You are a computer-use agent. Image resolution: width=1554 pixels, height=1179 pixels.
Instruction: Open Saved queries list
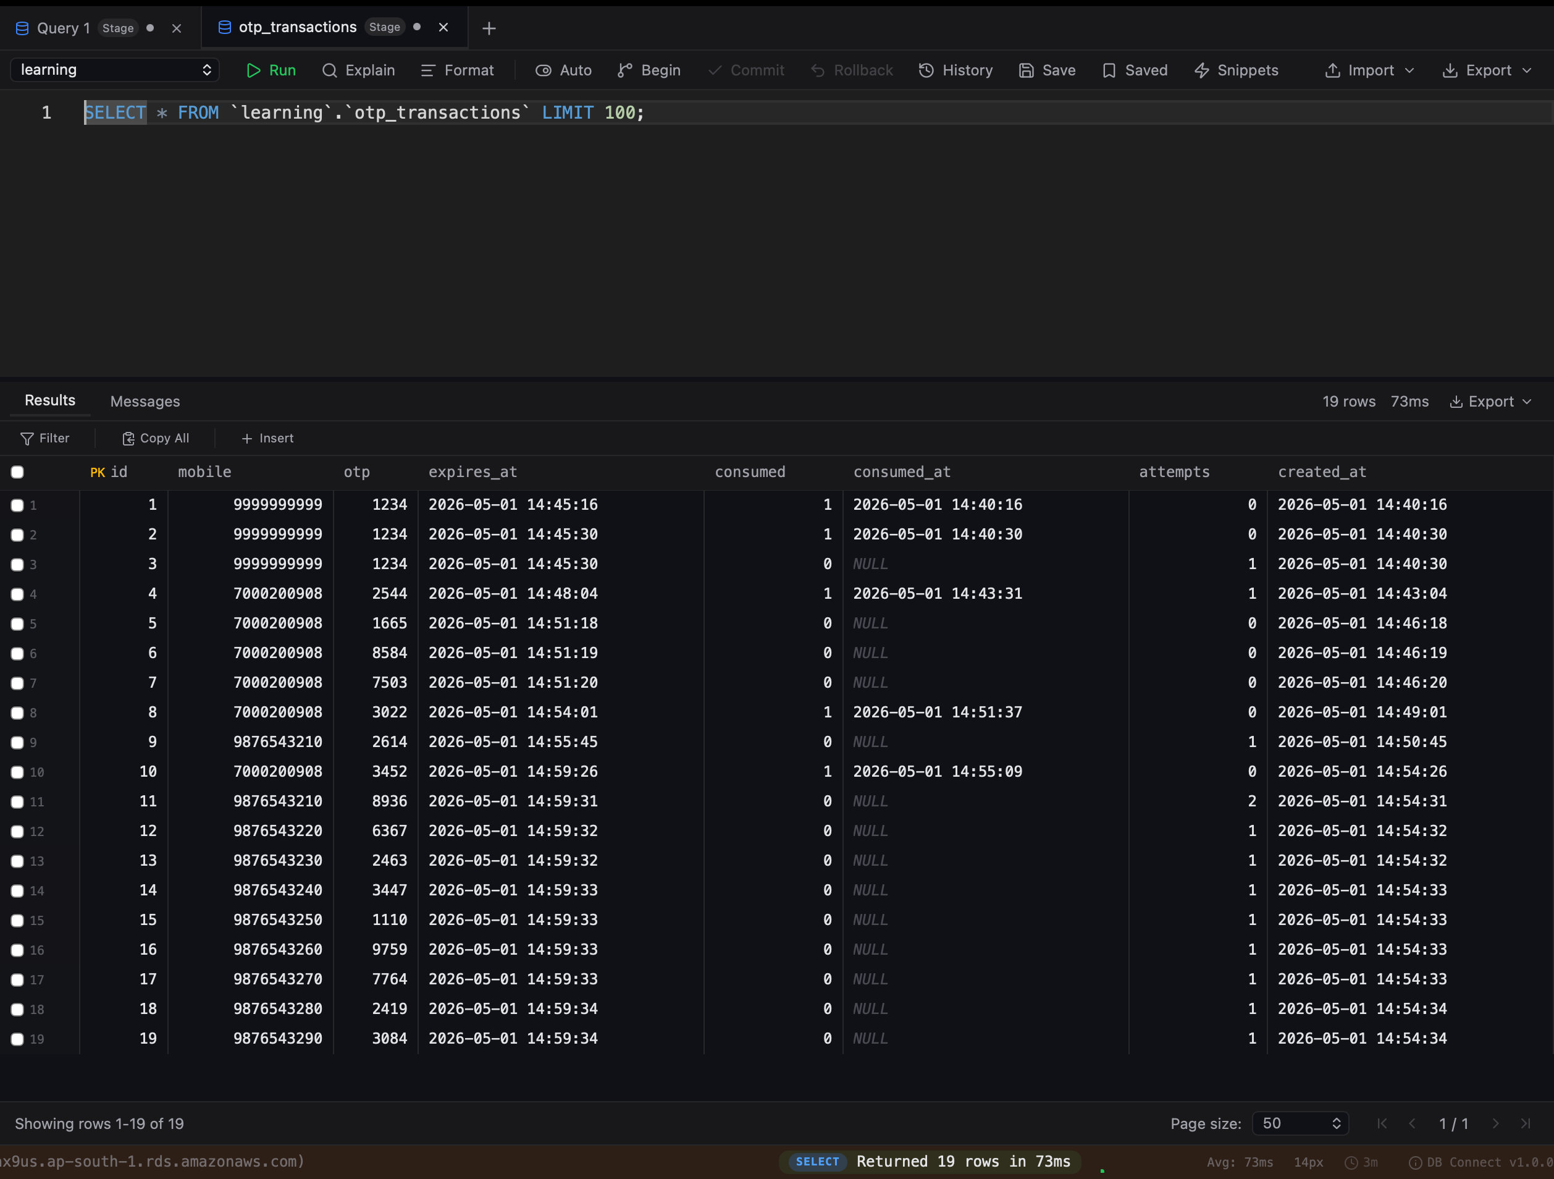point(1135,70)
